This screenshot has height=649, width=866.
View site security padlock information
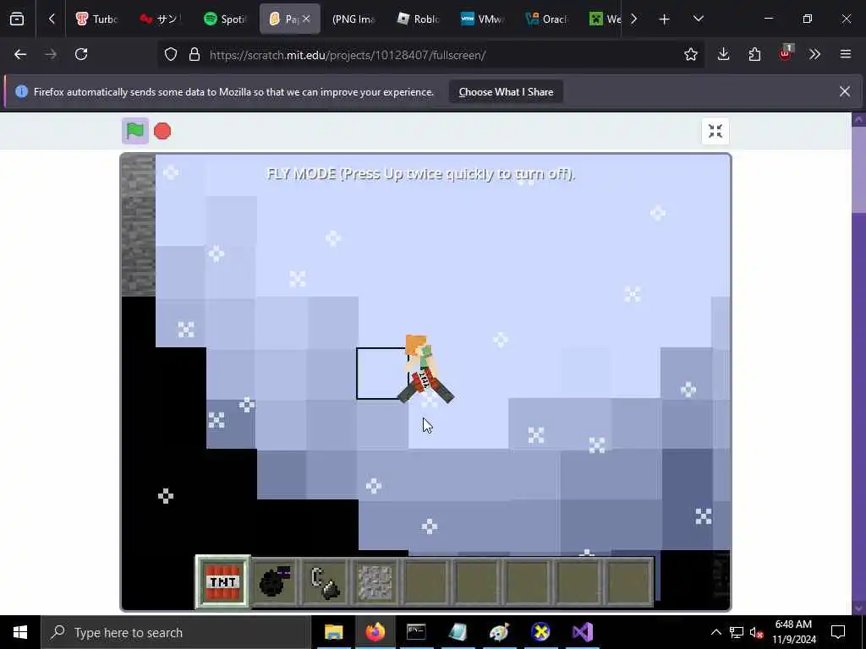point(195,55)
